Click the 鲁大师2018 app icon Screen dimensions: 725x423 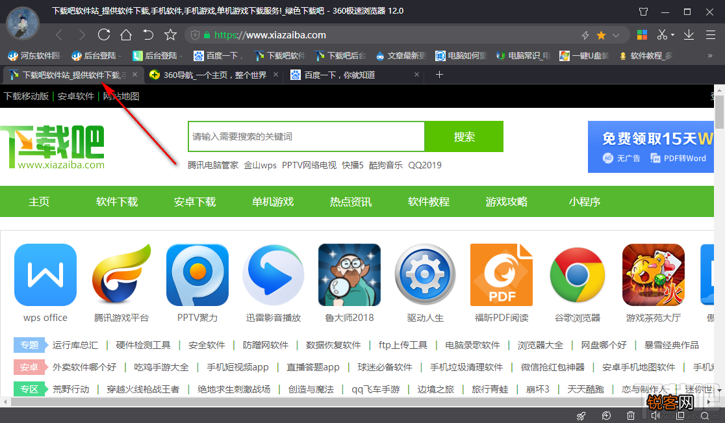point(350,275)
